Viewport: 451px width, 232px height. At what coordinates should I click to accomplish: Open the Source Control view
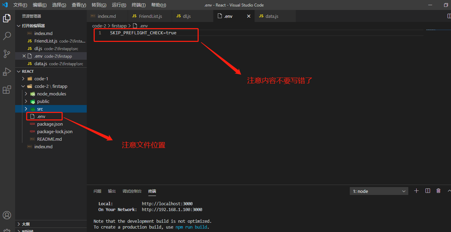(x=7, y=54)
